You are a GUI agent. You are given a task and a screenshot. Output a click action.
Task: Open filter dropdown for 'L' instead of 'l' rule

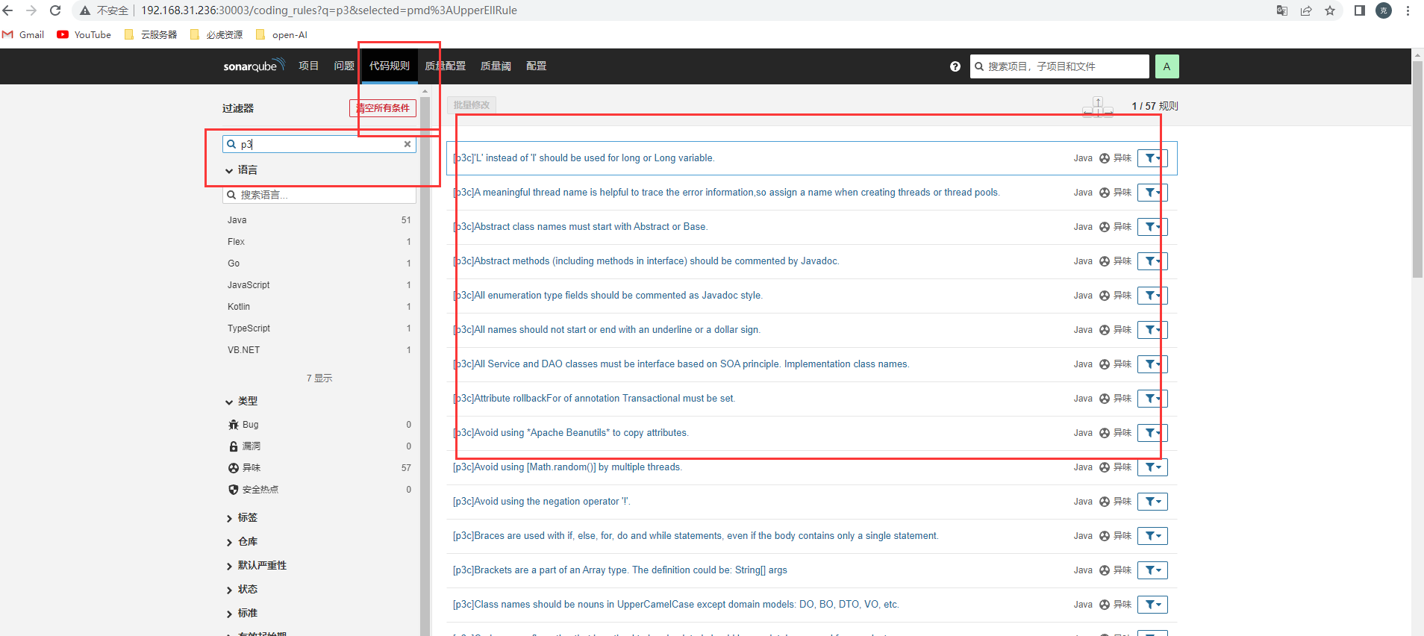click(1152, 158)
